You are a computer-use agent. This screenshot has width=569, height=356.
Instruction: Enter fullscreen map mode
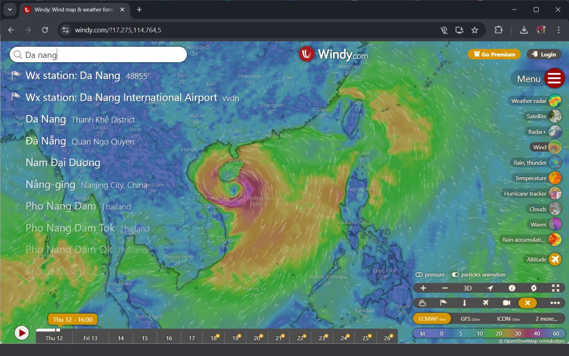pyautogui.click(x=556, y=288)
